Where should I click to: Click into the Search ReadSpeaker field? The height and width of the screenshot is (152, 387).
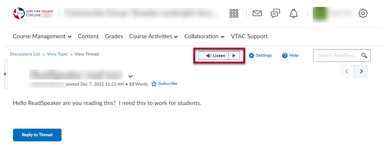pos(337,56)
